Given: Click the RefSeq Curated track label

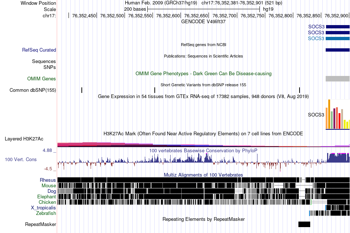Looking at the screenshot, I should point(39,50).
